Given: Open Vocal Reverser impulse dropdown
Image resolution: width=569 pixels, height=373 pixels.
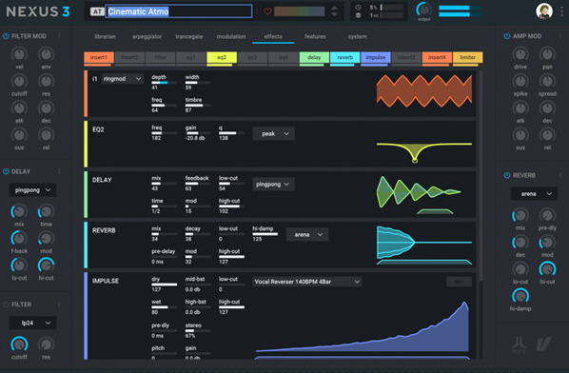Looking at the screenshot, I should (x=307, y=282).
